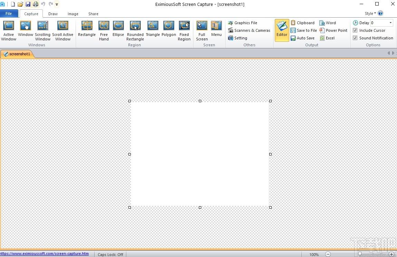
Task: Click the Print icon in quick access
Action: click(x=36, y=4)
